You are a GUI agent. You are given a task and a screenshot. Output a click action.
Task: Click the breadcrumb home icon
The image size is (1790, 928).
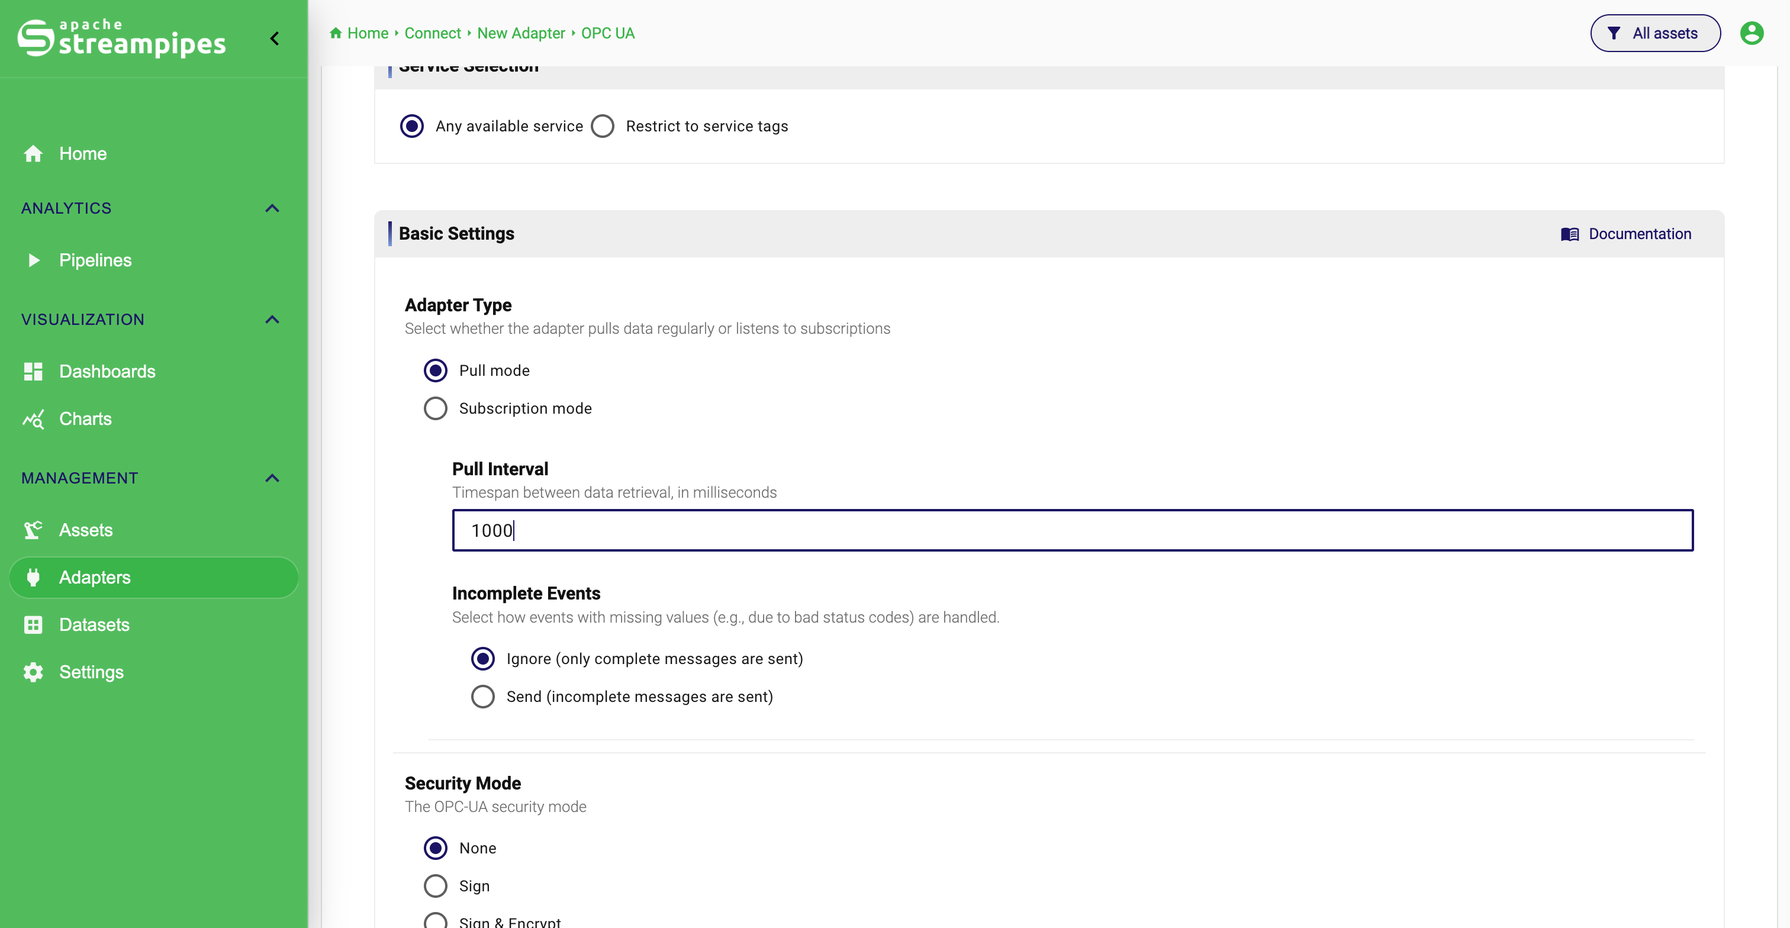pos(336,33)
